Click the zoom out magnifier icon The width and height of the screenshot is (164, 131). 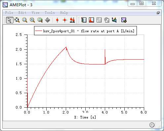click(x=32, y=20)
